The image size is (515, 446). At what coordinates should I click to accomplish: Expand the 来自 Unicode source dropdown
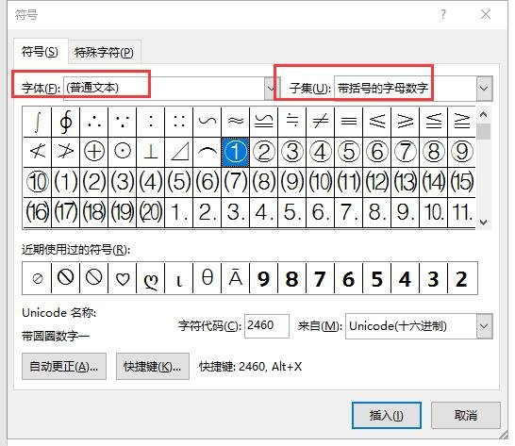point(485,326)
